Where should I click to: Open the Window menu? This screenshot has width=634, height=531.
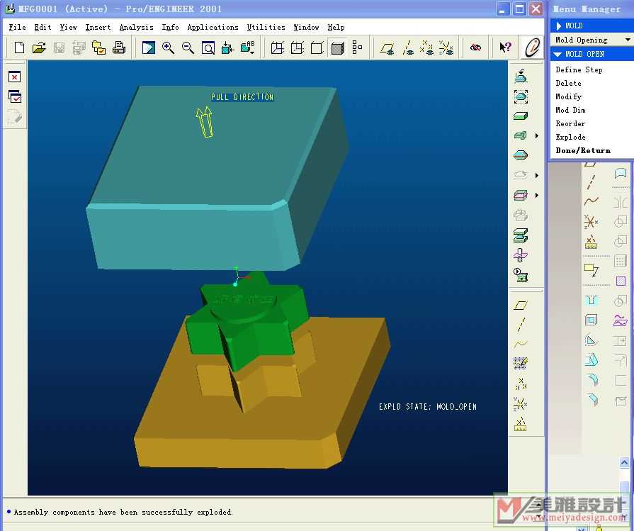pyautogui.click(x=306, y=27)
